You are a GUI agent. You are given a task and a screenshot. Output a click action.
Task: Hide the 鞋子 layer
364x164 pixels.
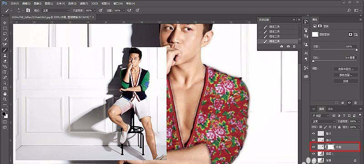pos(314,134)
